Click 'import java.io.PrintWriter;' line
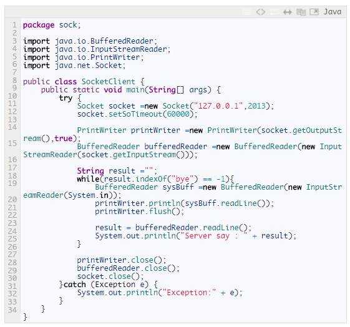This screenshot has width=350, height=327. pyautogui.click(x=84, y=57)
